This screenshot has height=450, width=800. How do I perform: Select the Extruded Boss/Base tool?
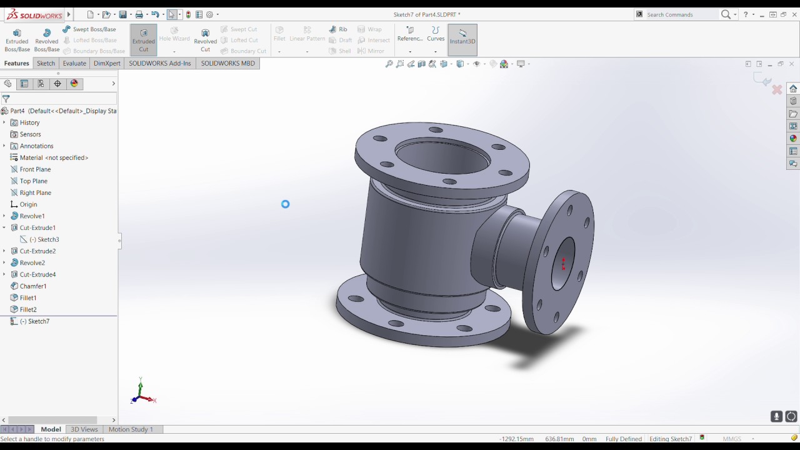(x=17, y=40)
